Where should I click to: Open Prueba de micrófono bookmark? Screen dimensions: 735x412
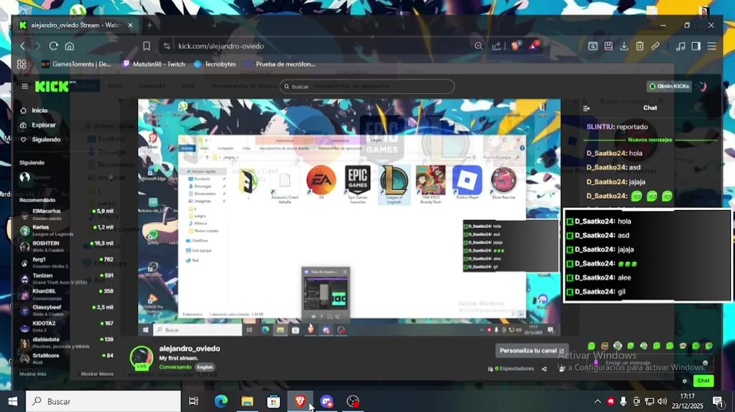point(279,64)
